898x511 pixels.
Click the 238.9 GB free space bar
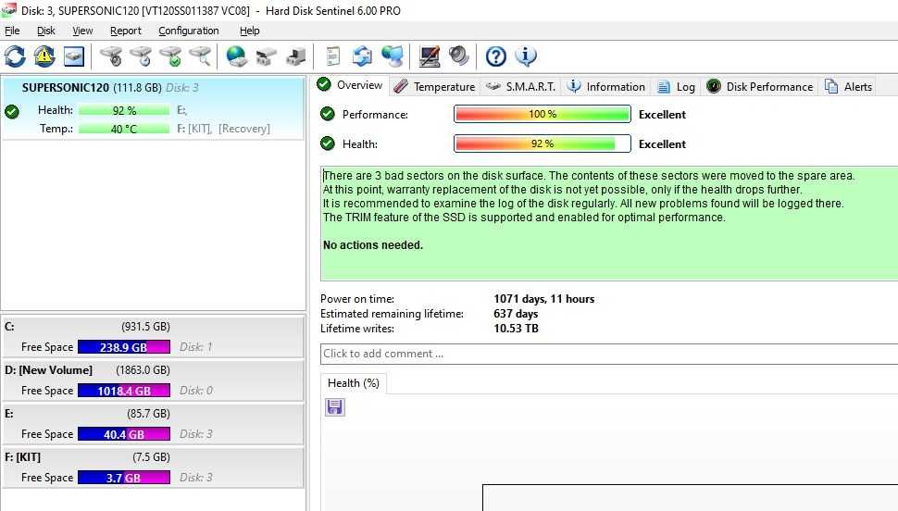tap(124, 347)
